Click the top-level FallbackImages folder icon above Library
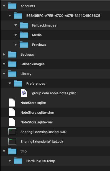110x171 pixels. pos(12,64)
